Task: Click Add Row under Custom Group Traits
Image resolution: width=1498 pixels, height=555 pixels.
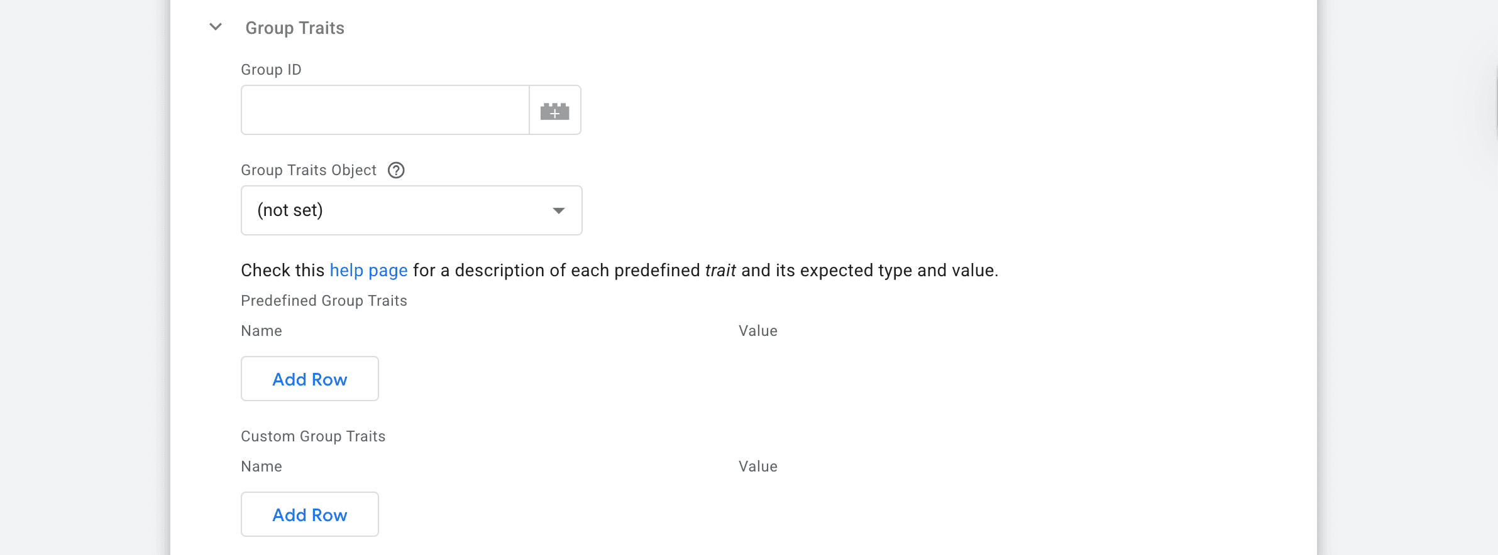Action: [309, 514]
